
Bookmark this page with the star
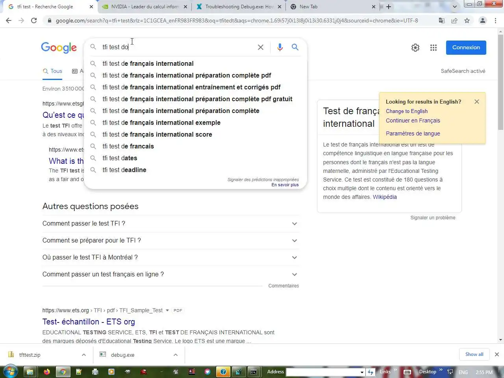click(x=467, y=20)
